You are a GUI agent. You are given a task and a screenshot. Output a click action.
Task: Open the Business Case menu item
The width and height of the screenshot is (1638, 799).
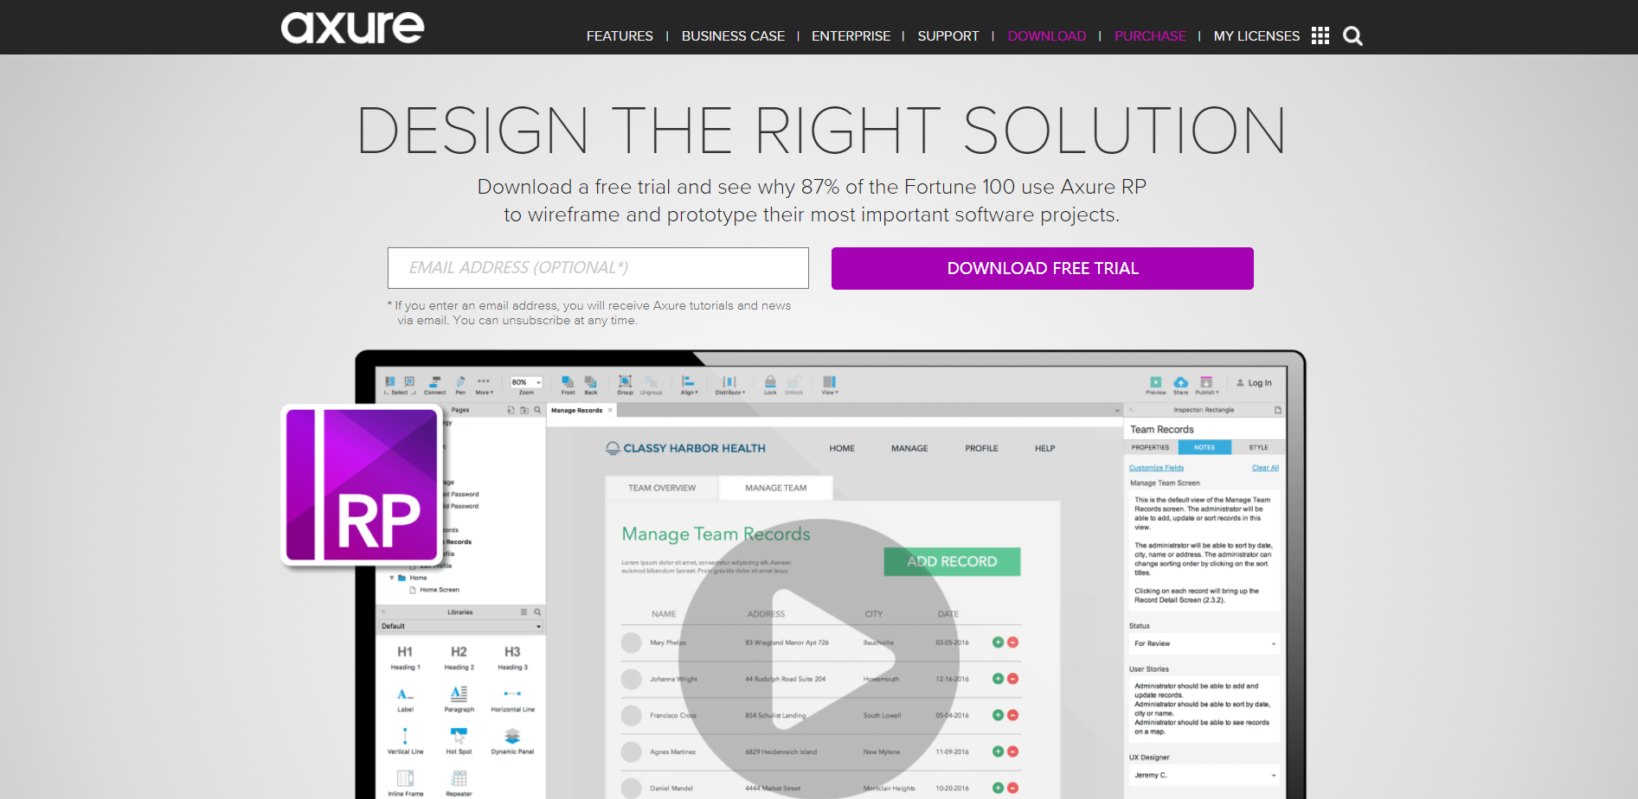pyautogui.click(x=733, y=36)
